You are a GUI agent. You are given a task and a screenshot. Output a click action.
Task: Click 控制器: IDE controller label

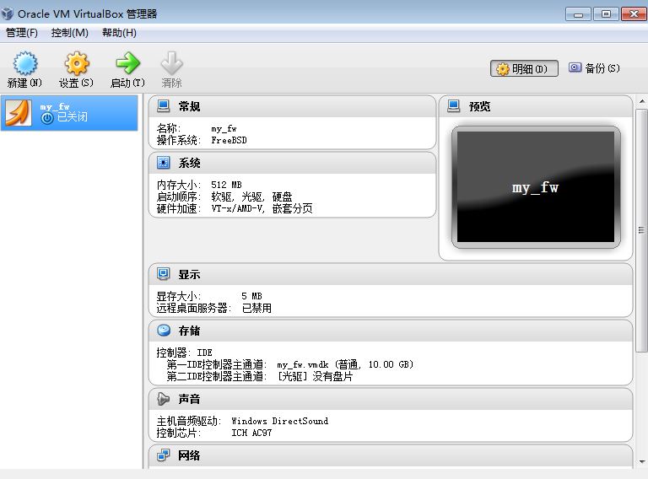(184, 353)
